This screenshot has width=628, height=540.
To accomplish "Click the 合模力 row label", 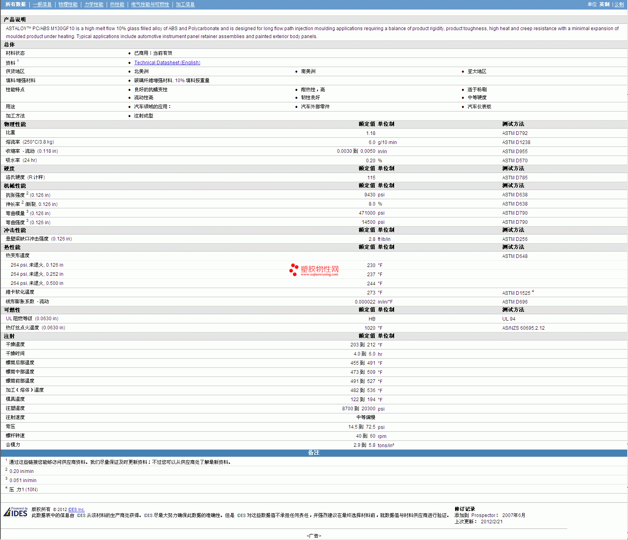I will pos(13,445).
